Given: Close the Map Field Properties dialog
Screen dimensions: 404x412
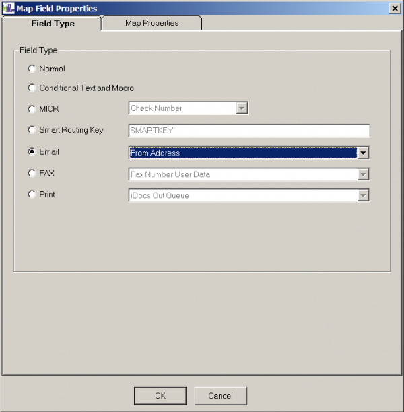Looking at the screenshot, I should tap(394, 8).
